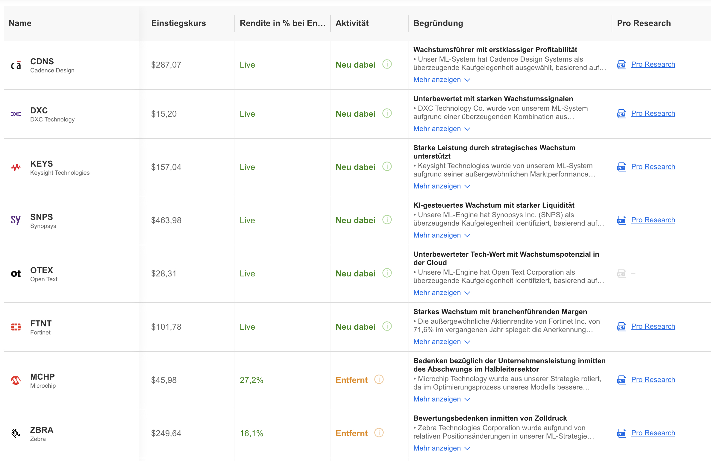This screenshot has width=711, height=461.
Task: Expand 'Mehr anzeigen' for Cadence Design
Action: point(442,80)
